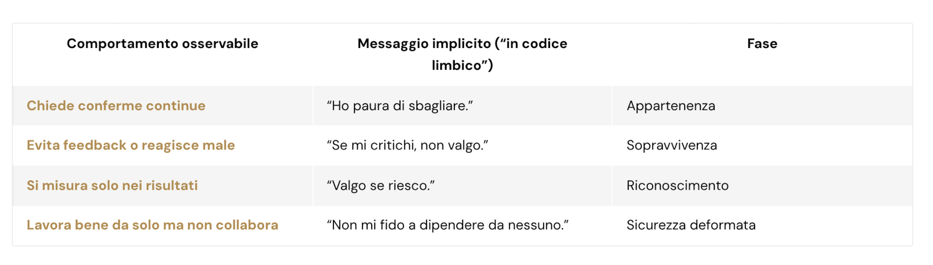Viewport: 933px width, 265px height.
Task: Select the "Valgo se riesco." cell
Action: pos(380,186)
